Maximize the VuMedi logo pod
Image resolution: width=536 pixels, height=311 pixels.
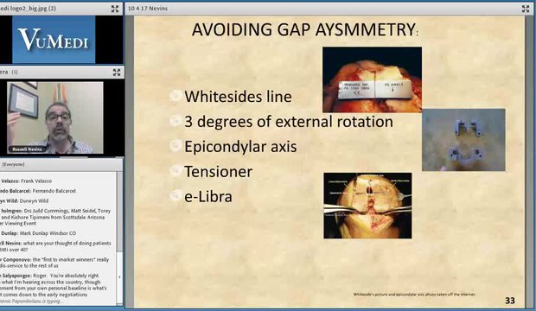coord(115,9)
